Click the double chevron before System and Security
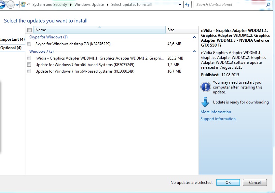The height and width of the screenshot is (193, 275). (29, 5)
